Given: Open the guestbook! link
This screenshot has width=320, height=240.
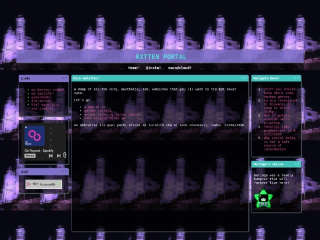Looking at the screenshot, I should (41, 97).
